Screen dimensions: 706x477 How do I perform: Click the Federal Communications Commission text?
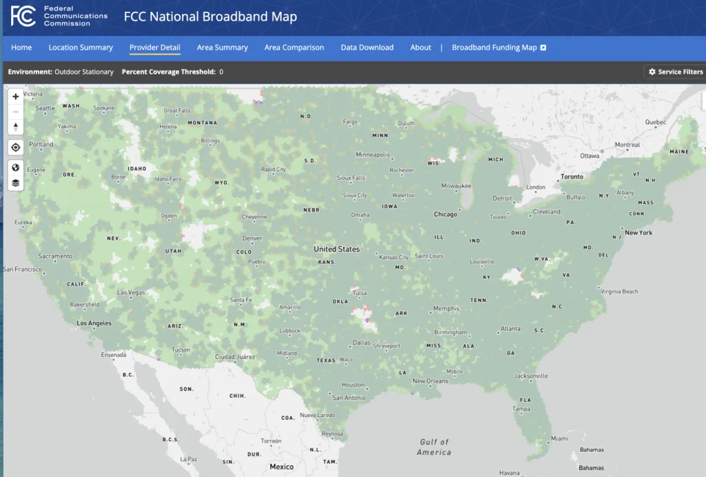tap(76, 16)
